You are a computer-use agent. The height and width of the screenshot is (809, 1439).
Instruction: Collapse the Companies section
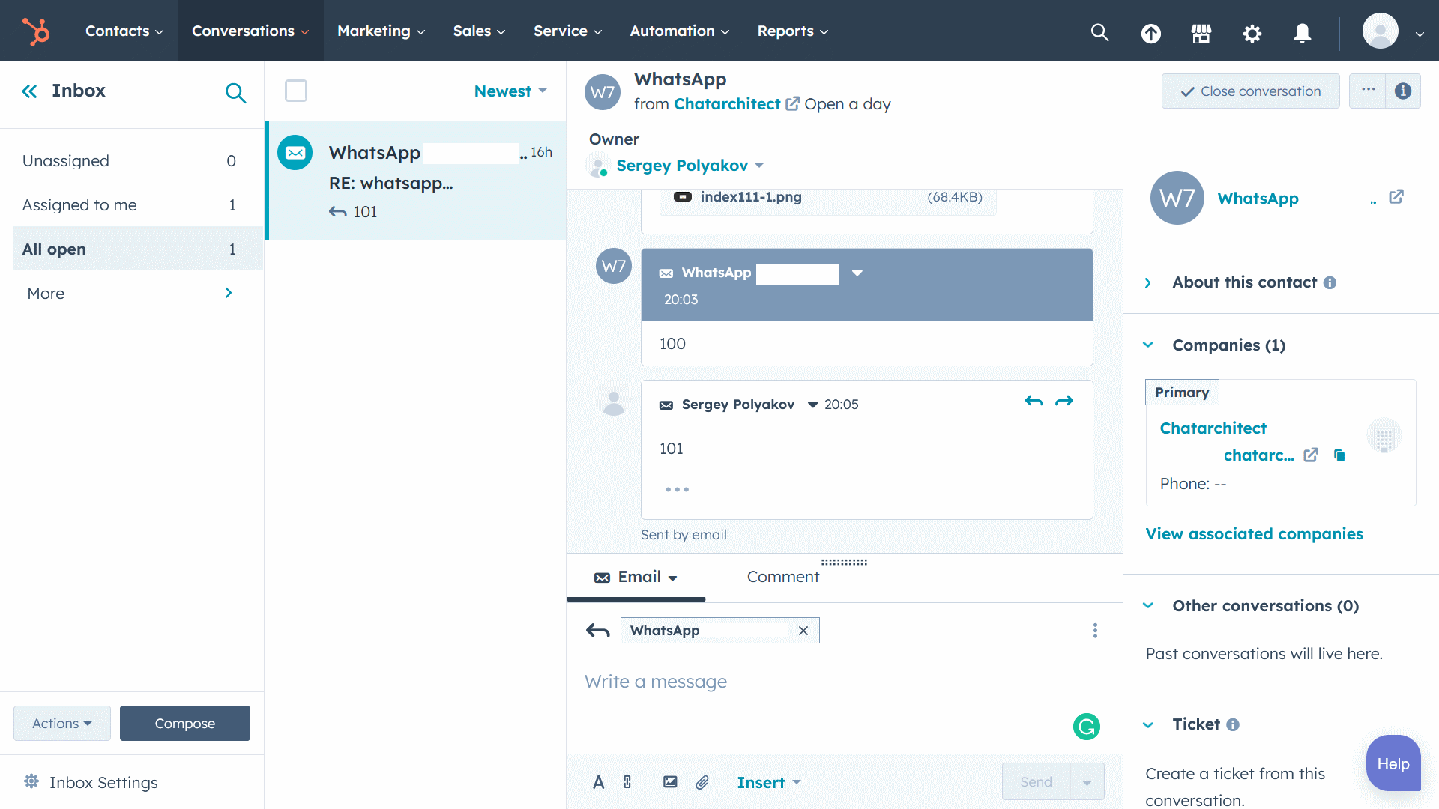1148,345
